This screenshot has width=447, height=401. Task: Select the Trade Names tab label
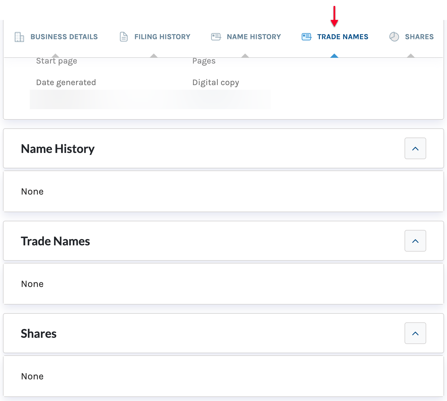click(343, 37)
